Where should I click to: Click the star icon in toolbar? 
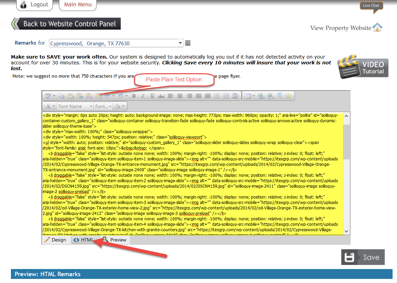click(x=288, y=96)
